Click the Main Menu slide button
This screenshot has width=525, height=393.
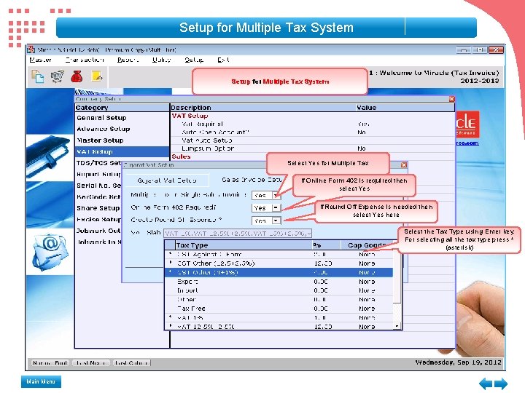41,381
